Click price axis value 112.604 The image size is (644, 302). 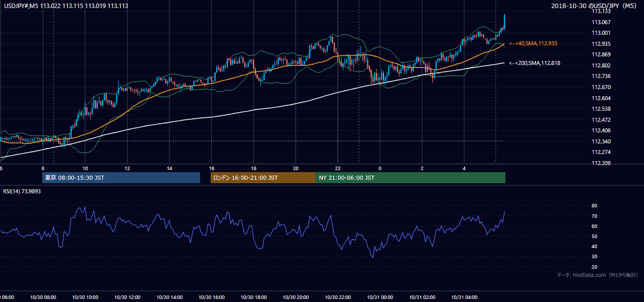pos(601,99)
